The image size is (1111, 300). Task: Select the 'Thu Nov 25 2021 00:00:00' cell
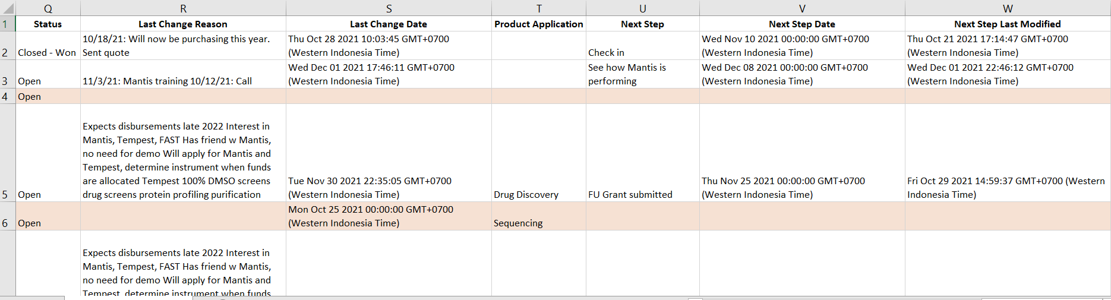tap(802, 153)
